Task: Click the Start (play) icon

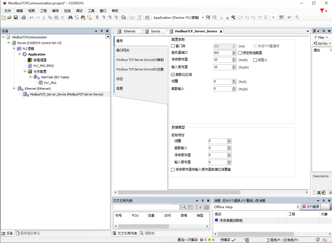Action: [x=222, y=18]
